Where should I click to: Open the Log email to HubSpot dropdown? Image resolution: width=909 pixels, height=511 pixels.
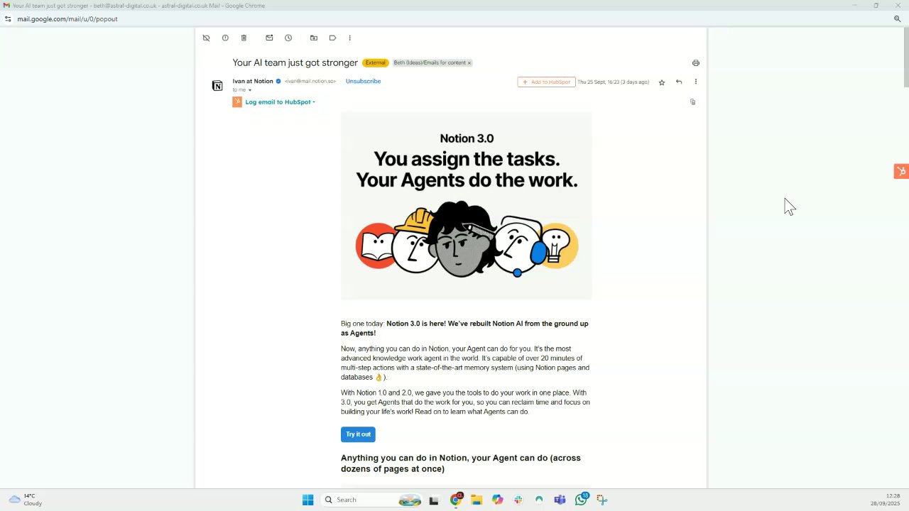pos(280,102)
